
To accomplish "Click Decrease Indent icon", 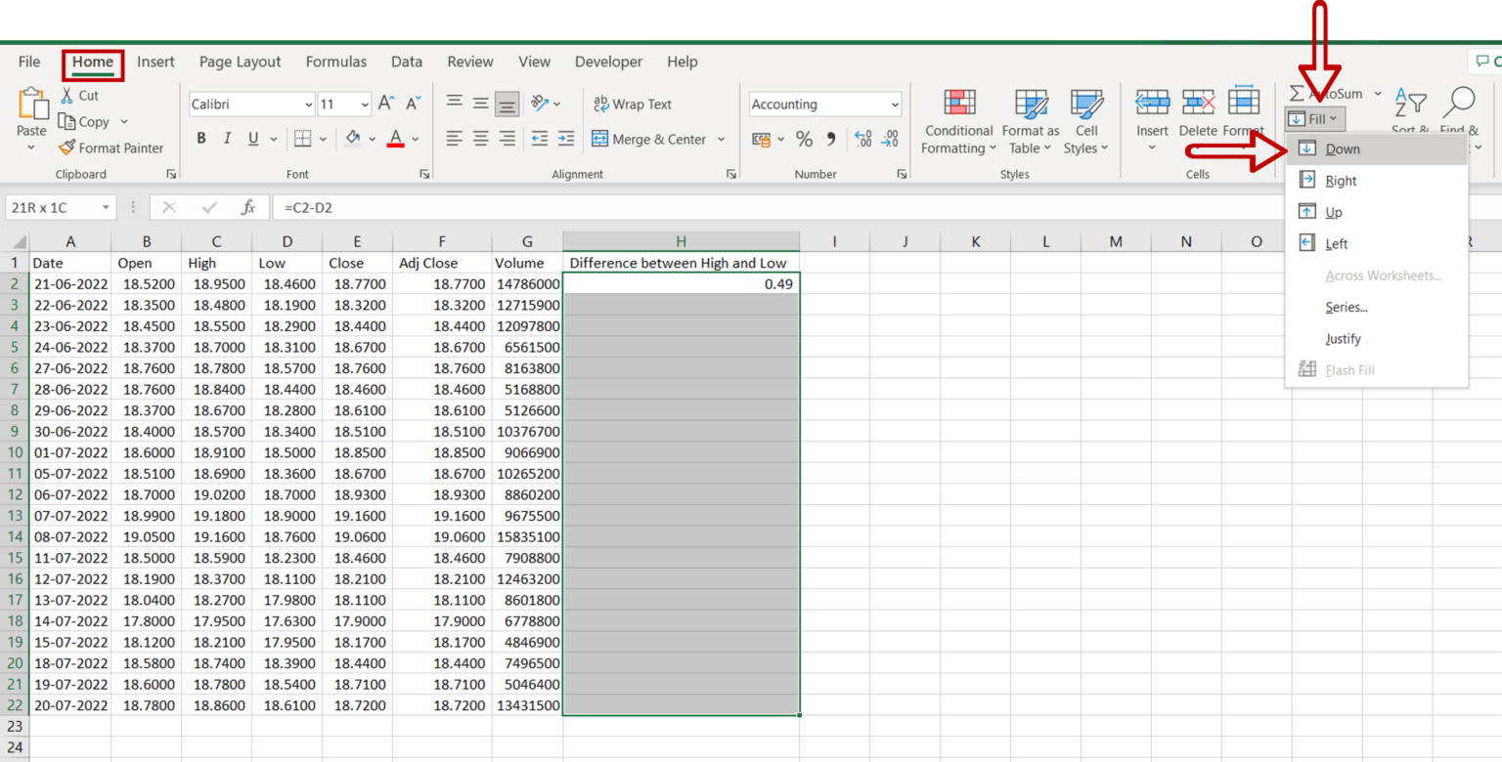I will 540,139.
